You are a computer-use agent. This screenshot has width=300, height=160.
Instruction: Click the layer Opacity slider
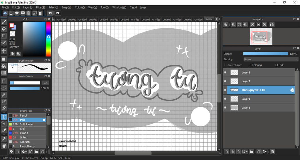point(265,54)
